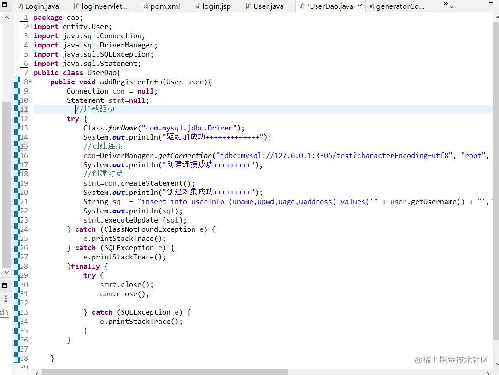The width and height of the screenshot is (499, 375).
Task: Switch to the pom.xml tab
Action: [x=161, y=6]
